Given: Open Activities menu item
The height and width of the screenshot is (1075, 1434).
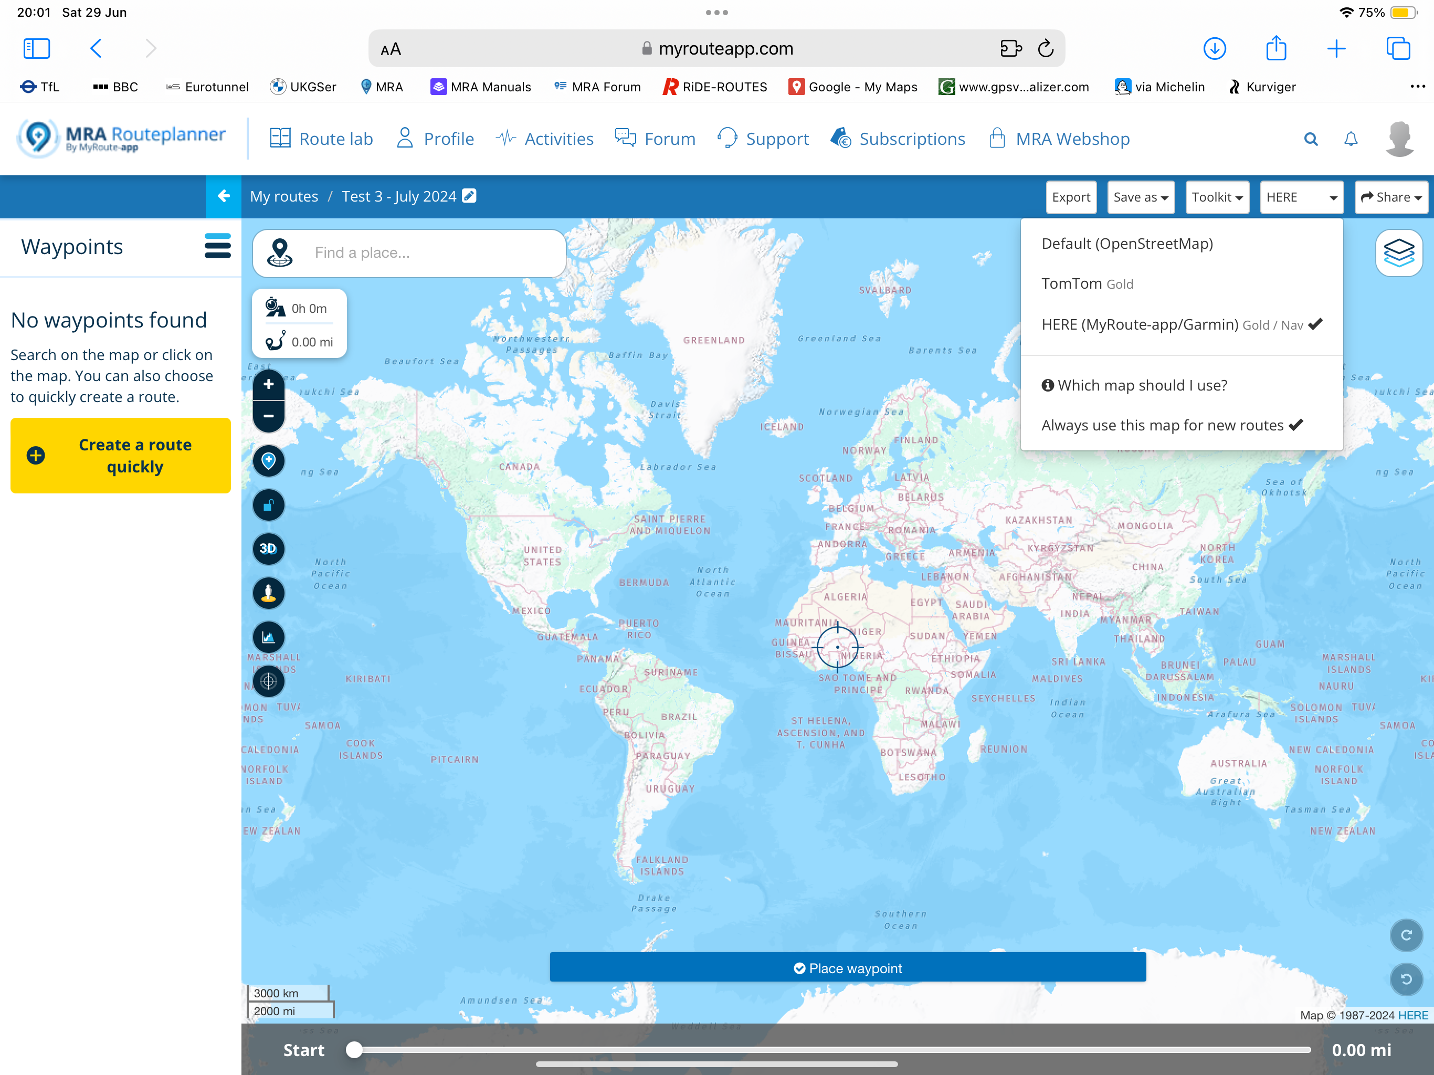Looking at the screenshot, I should pos(544,139).
